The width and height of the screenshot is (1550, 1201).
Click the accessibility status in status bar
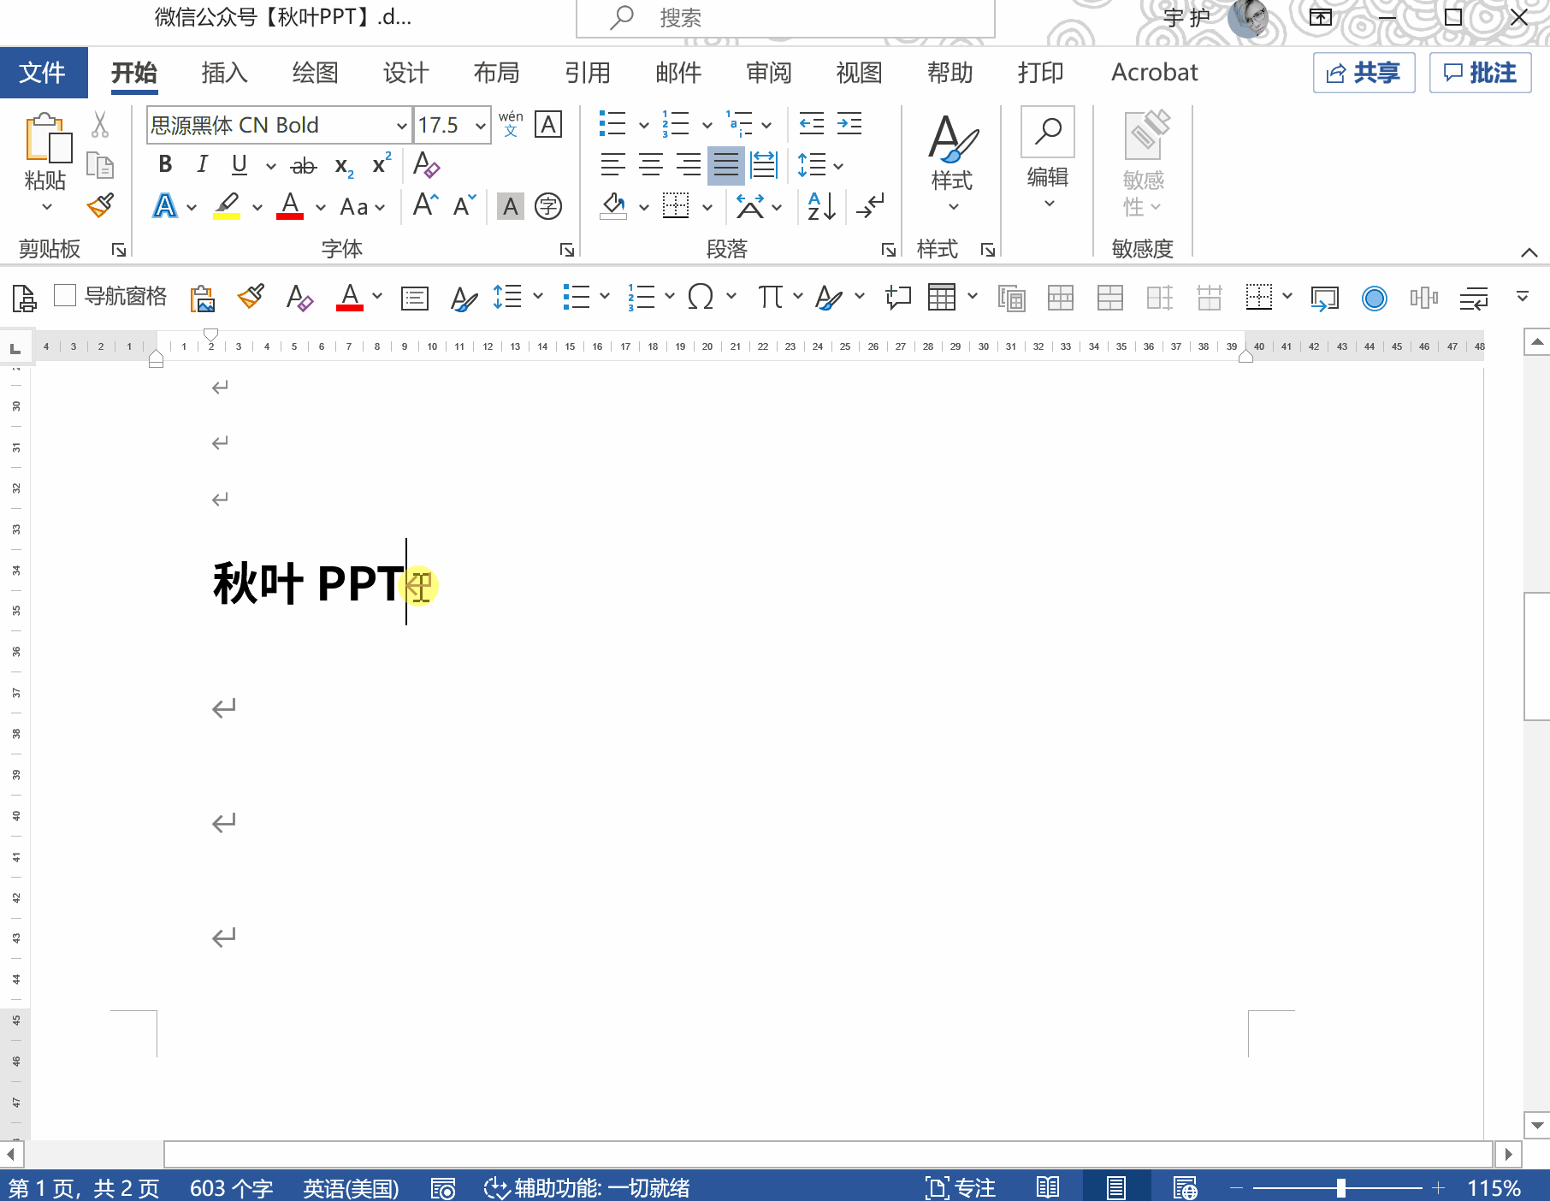587,1187
